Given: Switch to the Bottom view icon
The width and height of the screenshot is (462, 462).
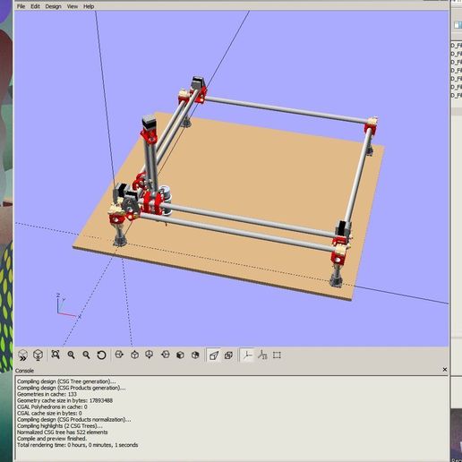Looking at the screenshot, I should click(150, 355).
